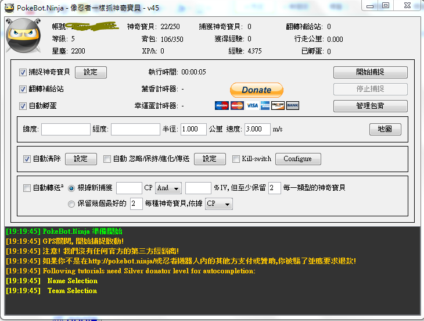This screenshot has width=424, height=321.
Task: Click the 至少保留 field showing 2
Action: coord(275,188)
